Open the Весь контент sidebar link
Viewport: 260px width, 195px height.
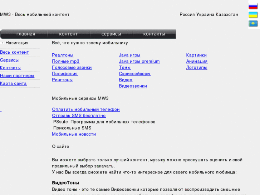coord(14,52)
